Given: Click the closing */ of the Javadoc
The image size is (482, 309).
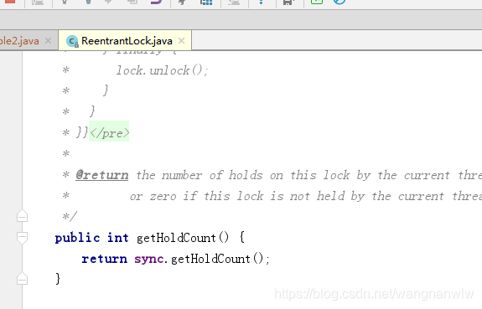Looking at the screenshot, I should pyautogui.click(x=70, y=216).
